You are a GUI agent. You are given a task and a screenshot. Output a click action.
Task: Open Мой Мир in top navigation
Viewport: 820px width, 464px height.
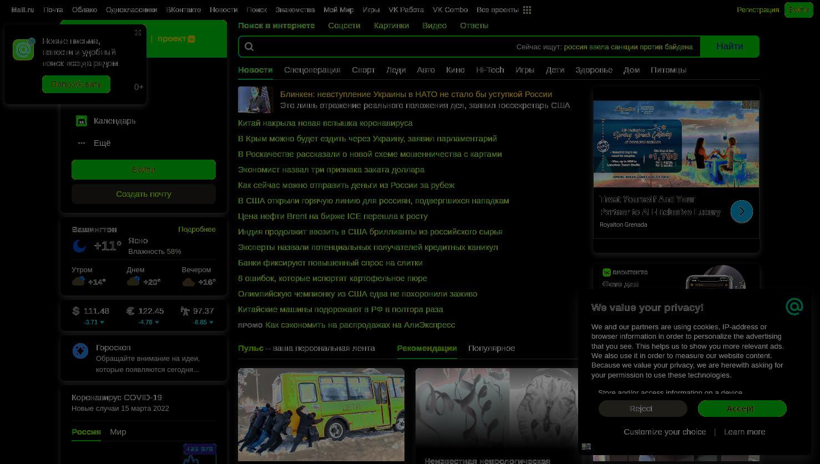pyautogui.click(x=338, y=10)
